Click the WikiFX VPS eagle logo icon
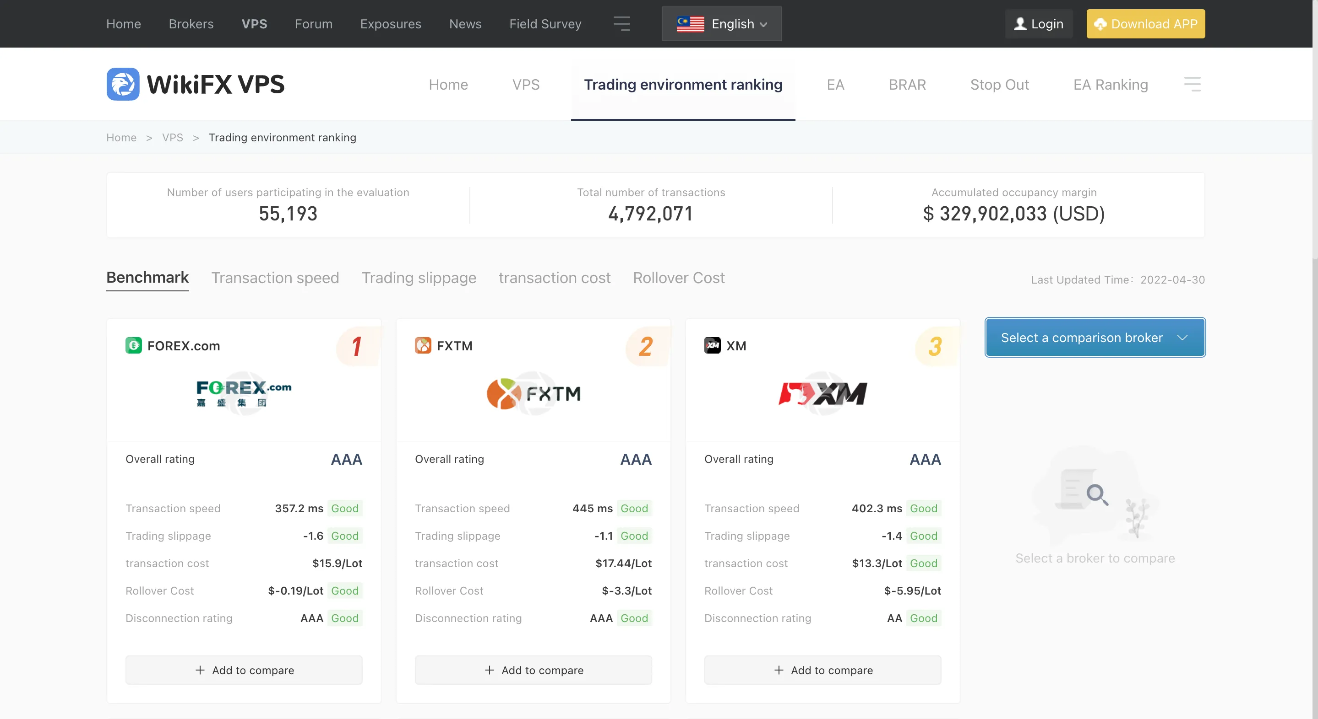Screen dimensions: 1318x719 pyautogui.click(x=123, y=84)
